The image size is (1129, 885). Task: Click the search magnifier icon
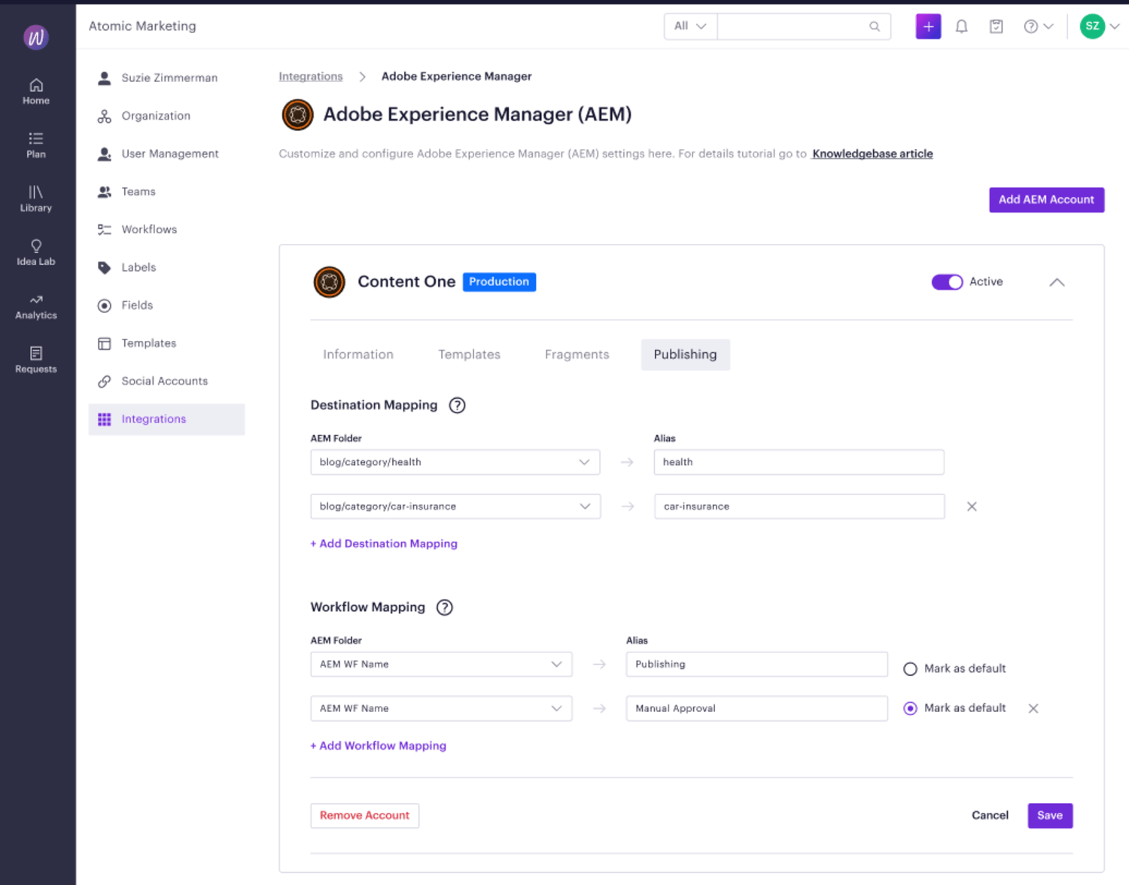click(x=875, y=26)
